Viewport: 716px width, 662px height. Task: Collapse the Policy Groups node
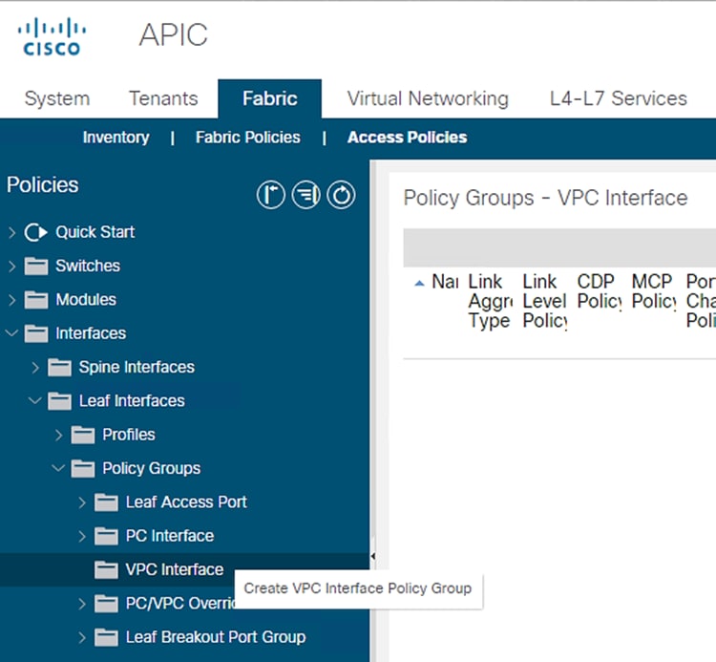[x=59, y=468]
